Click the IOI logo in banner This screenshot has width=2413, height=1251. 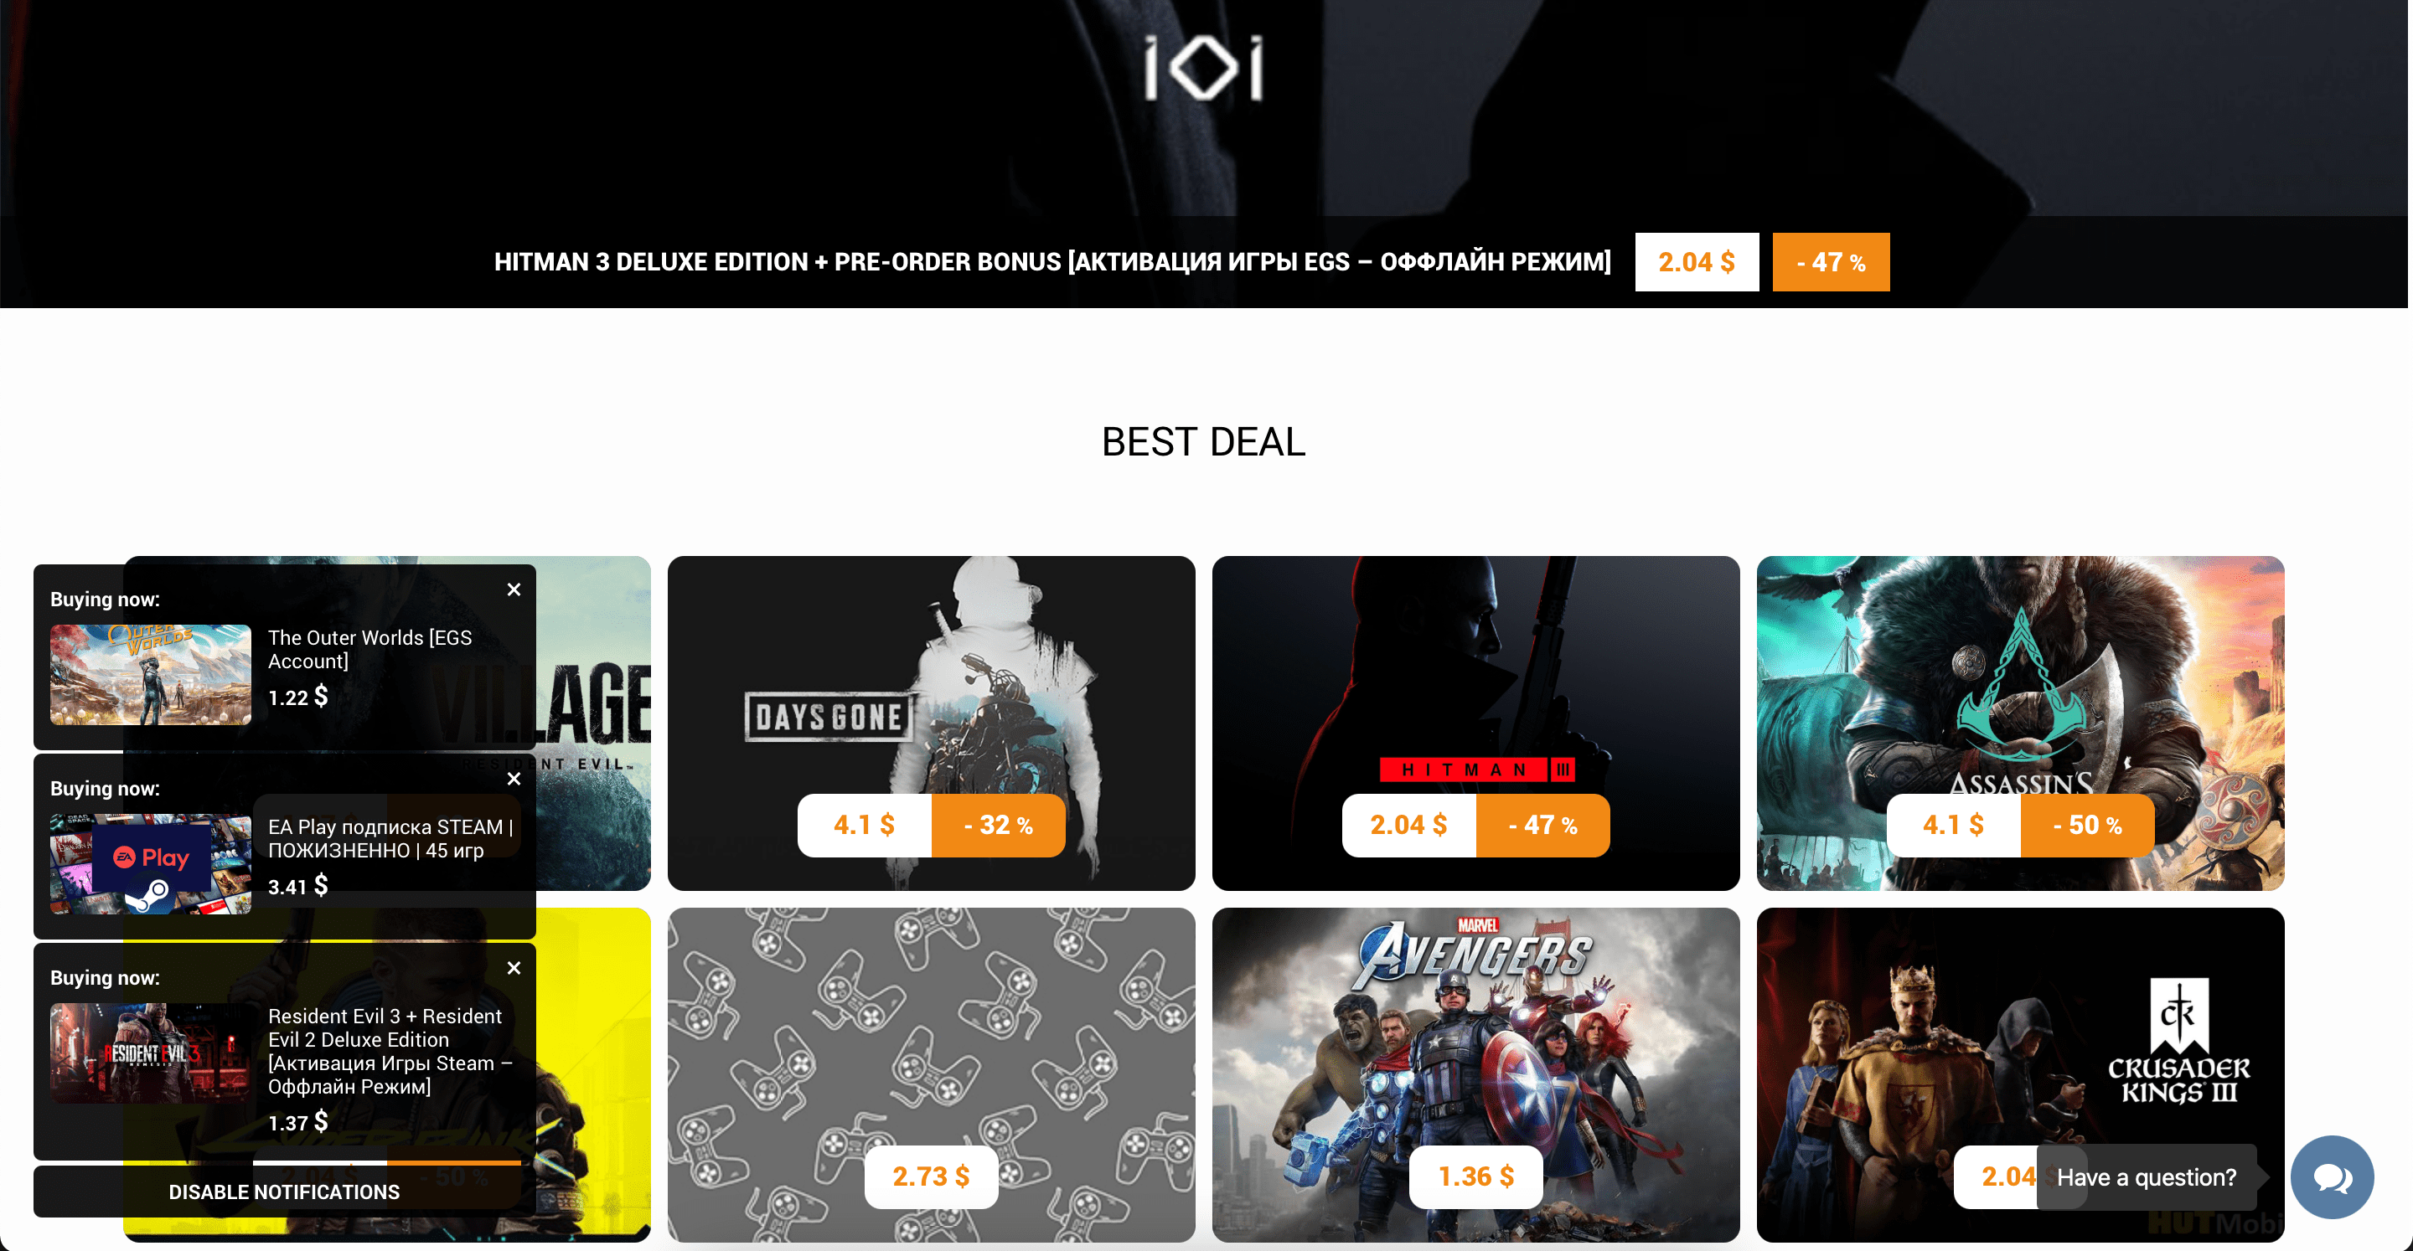point(1204,68)
